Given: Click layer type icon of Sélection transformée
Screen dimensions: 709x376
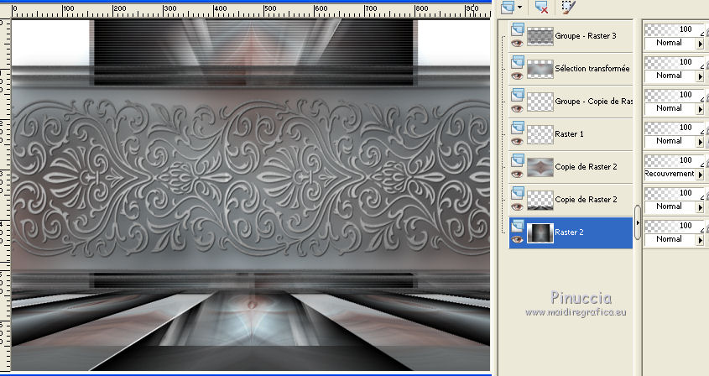Looking at the screenshot, I should [x=517, y=63].
